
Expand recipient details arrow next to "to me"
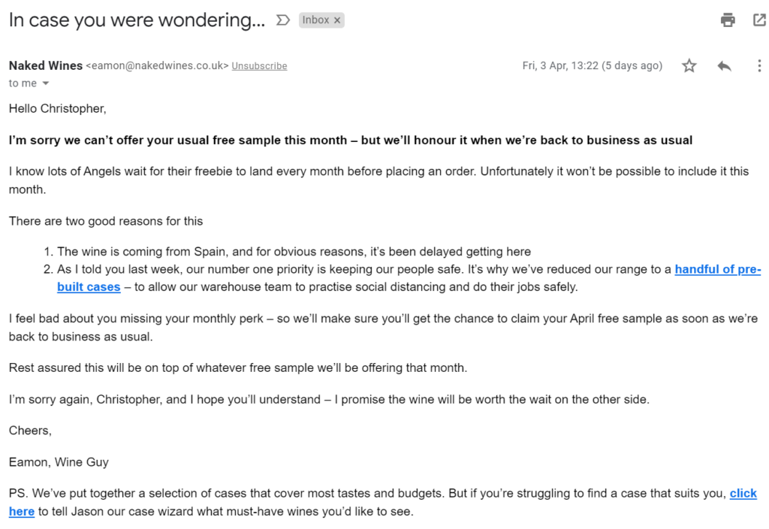click(45, 83)
